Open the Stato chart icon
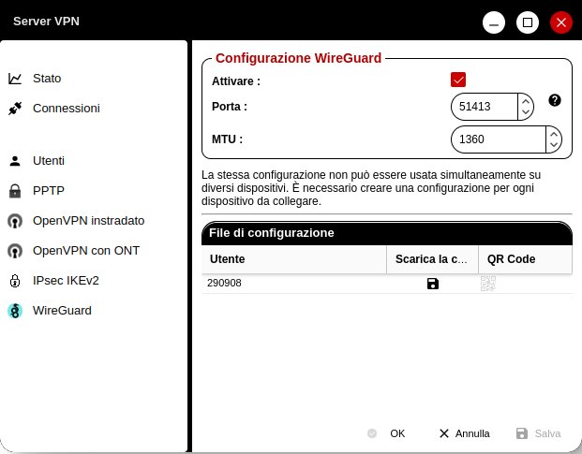This screenshot has width=582, height=454. point(15,79)
